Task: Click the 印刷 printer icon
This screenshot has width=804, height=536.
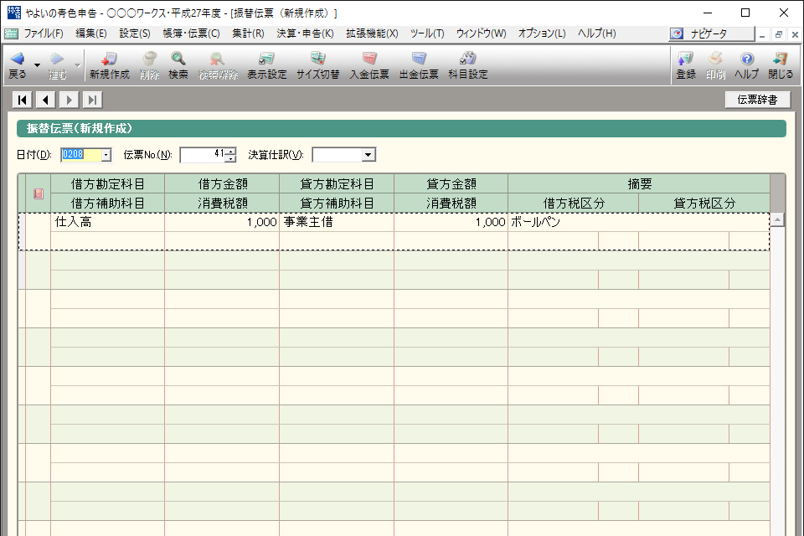Action: point(715,59)
